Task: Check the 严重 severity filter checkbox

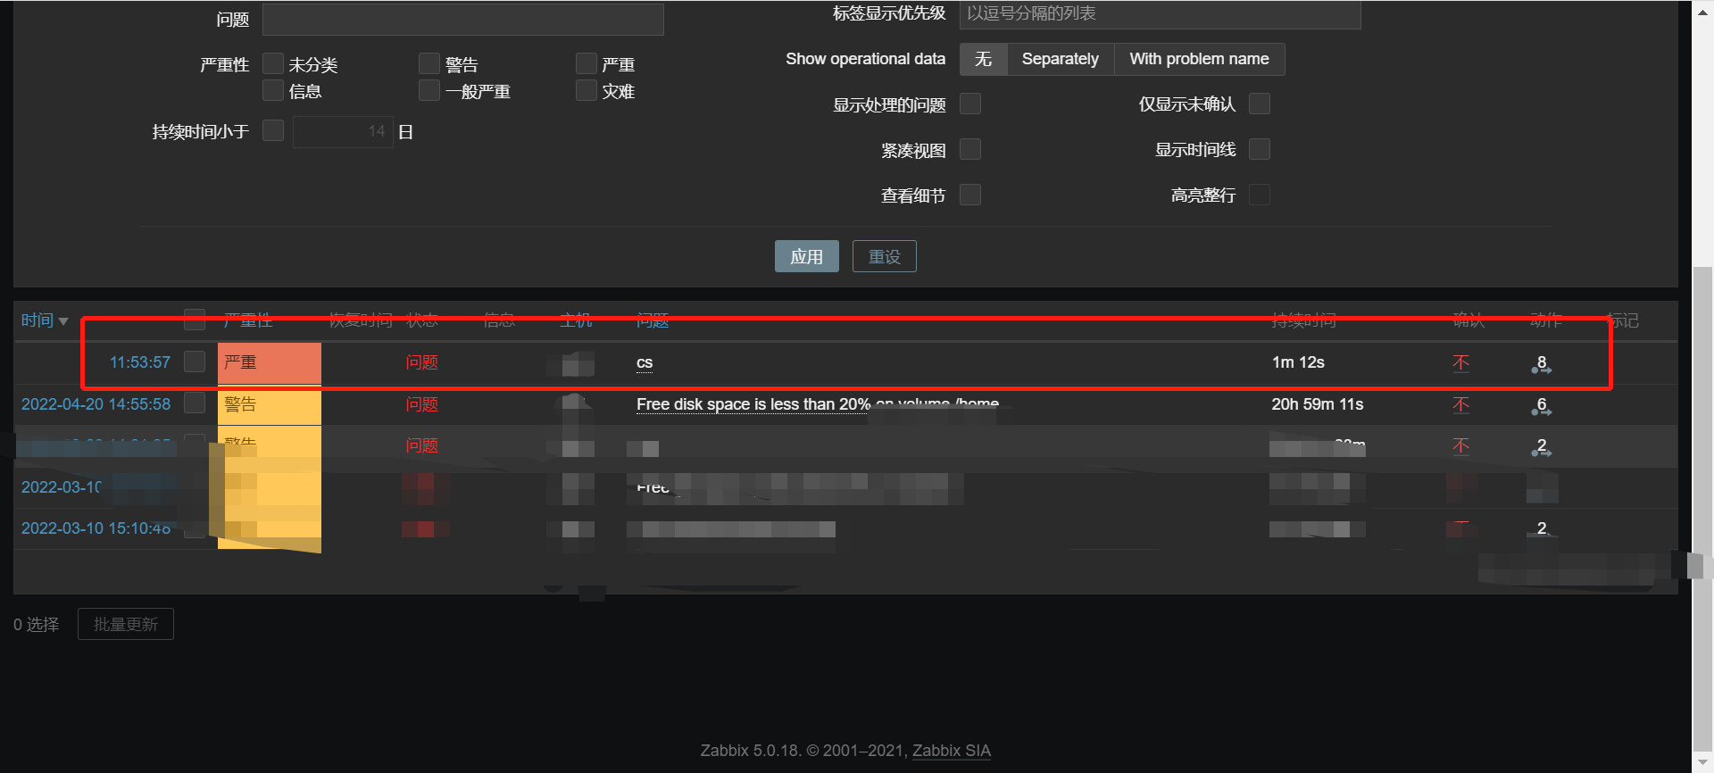Action: (587, 63)
